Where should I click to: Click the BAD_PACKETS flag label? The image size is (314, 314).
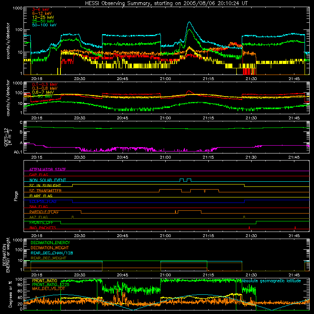43,228
